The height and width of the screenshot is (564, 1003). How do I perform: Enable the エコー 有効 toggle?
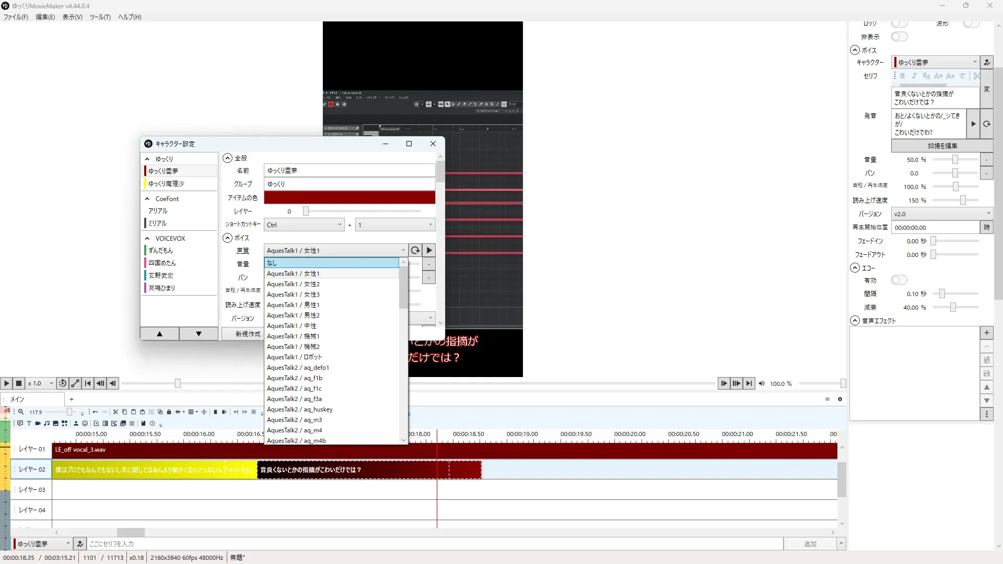tap(899, 280)
